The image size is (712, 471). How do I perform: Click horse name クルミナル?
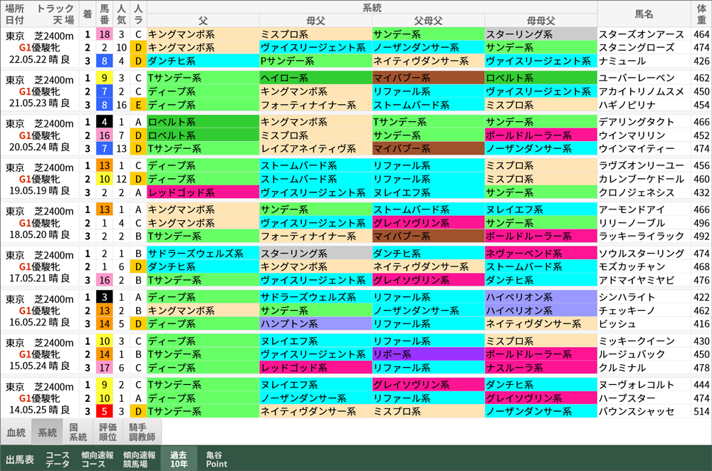622,368
